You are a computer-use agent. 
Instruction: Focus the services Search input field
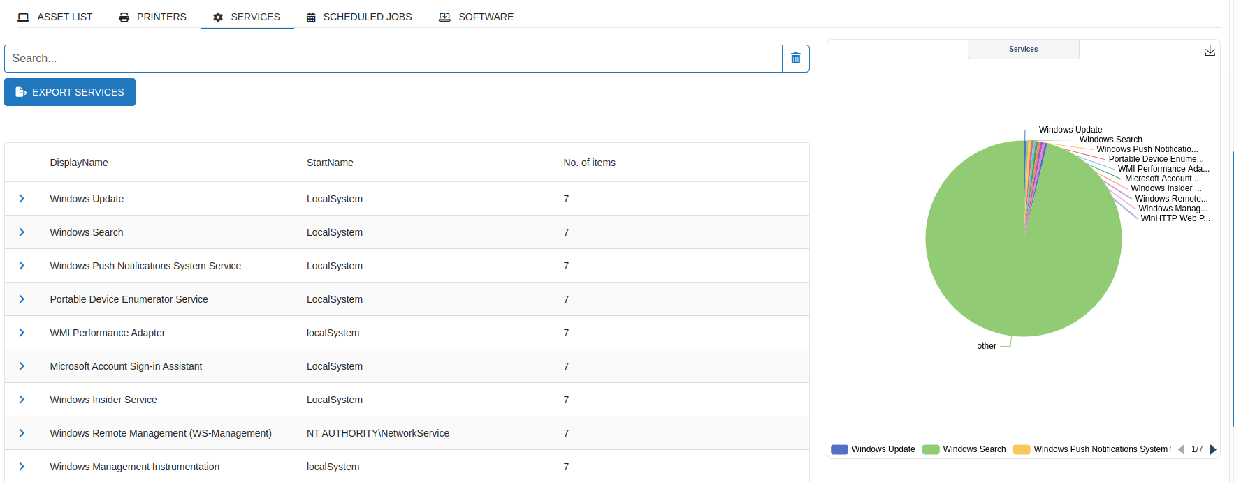click(x=393, y=59)
